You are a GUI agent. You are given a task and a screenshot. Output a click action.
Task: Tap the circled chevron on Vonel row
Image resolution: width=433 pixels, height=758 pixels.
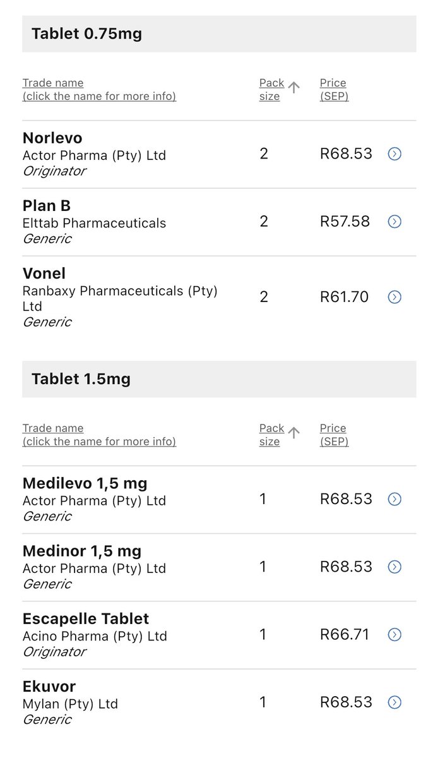[394, 297]
